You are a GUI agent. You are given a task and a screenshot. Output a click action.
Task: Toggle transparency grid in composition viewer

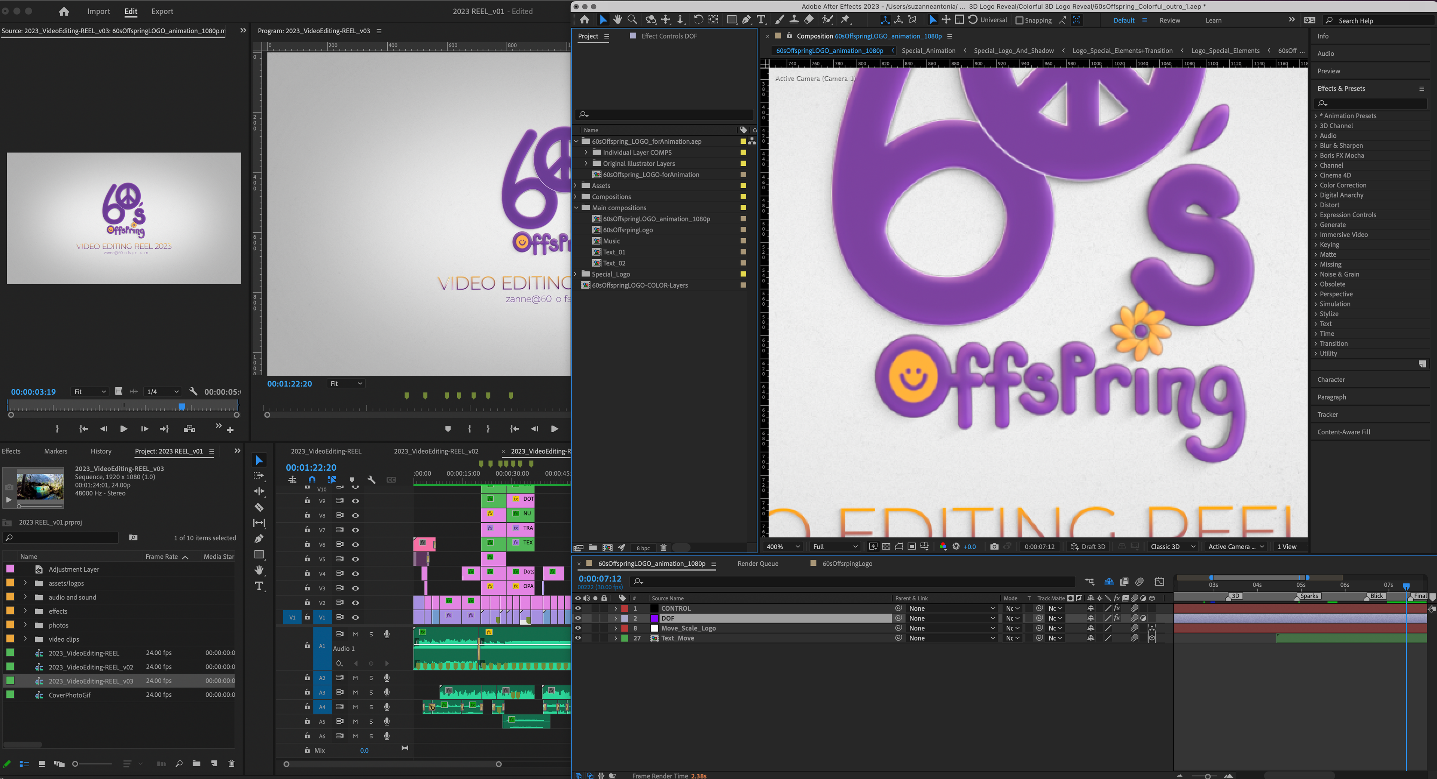tap(886, 547)
